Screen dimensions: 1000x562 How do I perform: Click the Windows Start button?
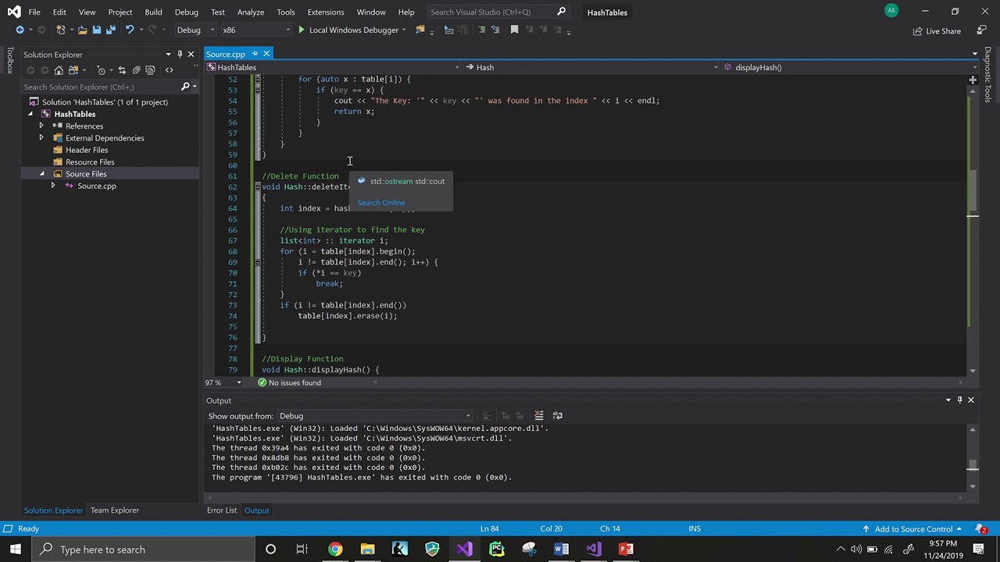[15, 550]
